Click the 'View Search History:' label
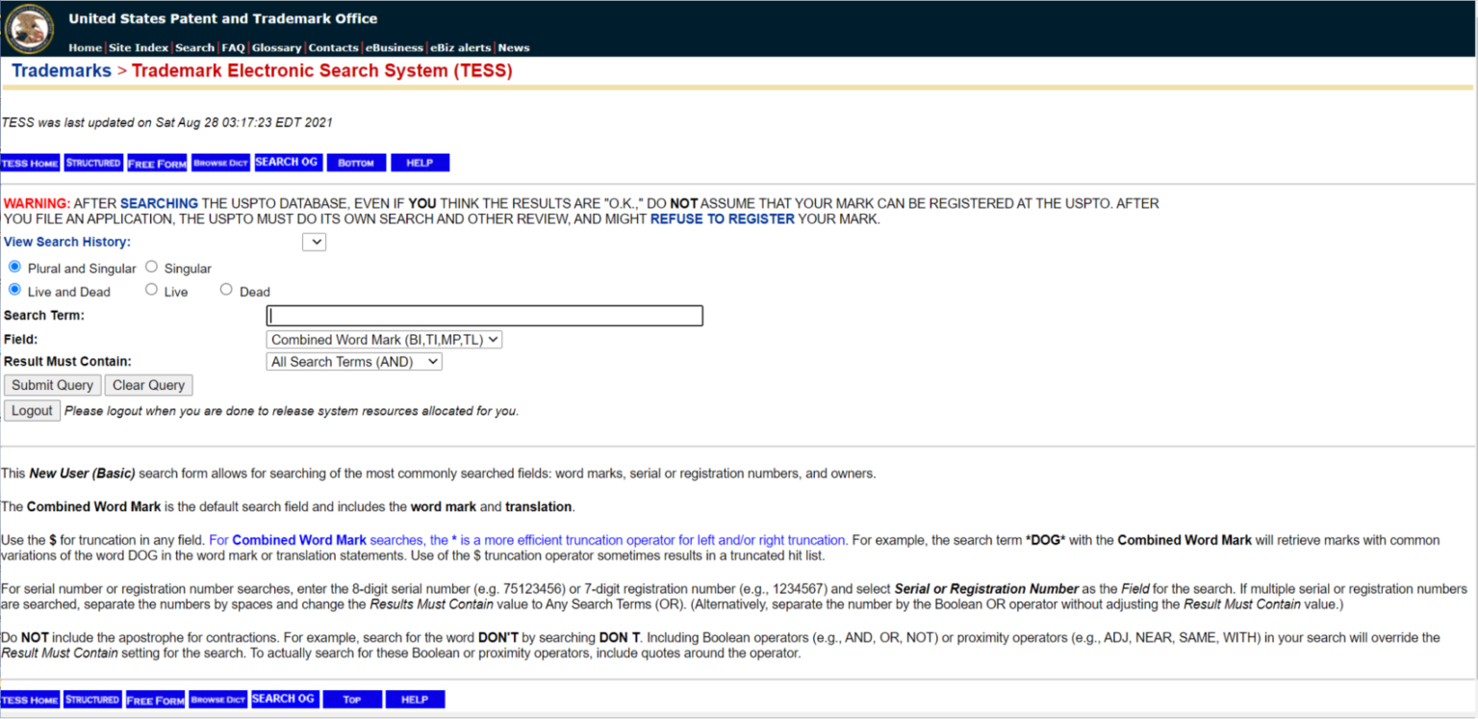 tap(67, 243)
